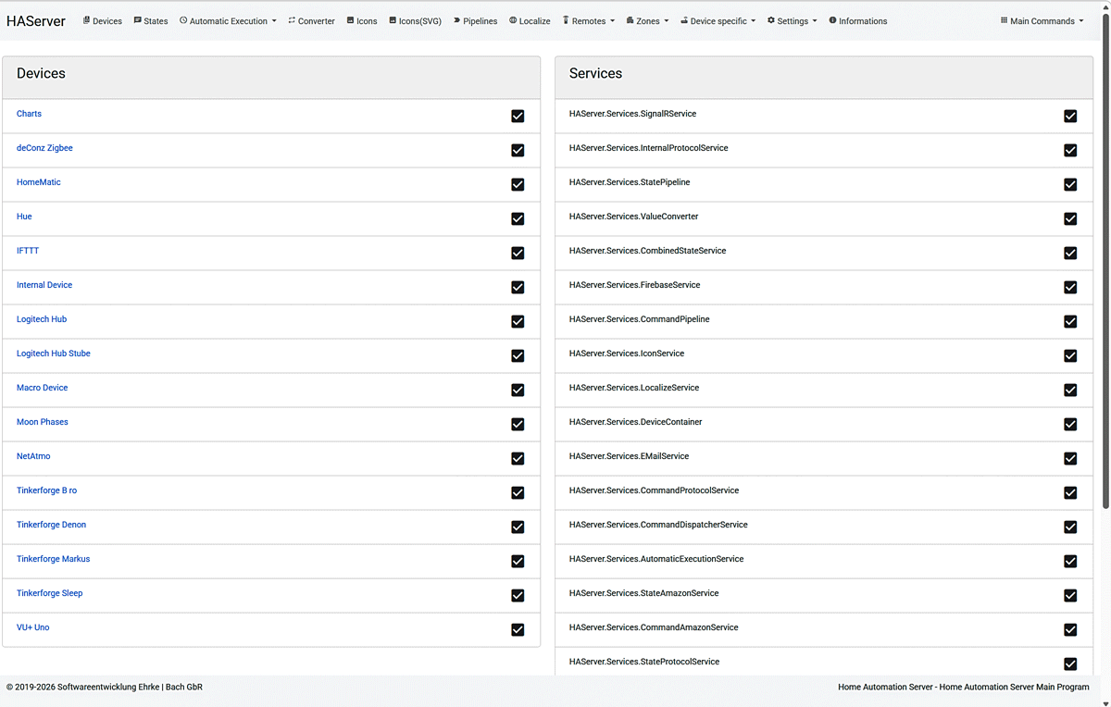Click the Automatic Execution clock icon
The image size is (1111, 707).
coord(183,20)
